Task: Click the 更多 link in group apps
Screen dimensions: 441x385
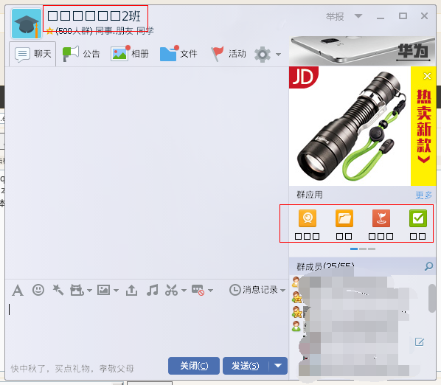Action: (x=424, y=195)
